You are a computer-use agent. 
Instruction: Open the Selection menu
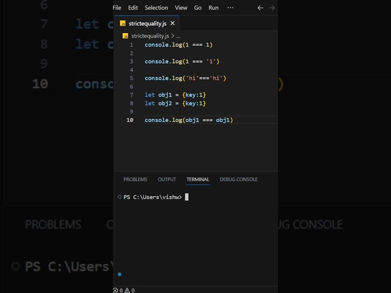[x=156, y=8]
